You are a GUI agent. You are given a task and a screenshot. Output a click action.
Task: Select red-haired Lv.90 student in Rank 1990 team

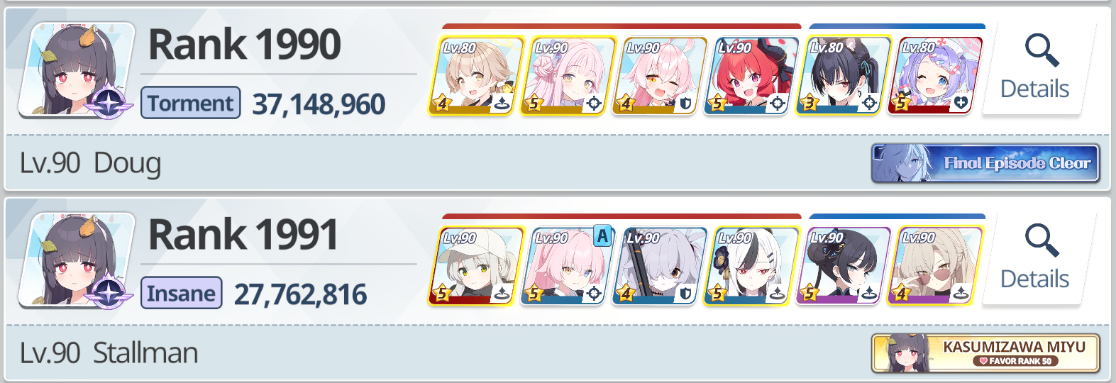[751, 75]
